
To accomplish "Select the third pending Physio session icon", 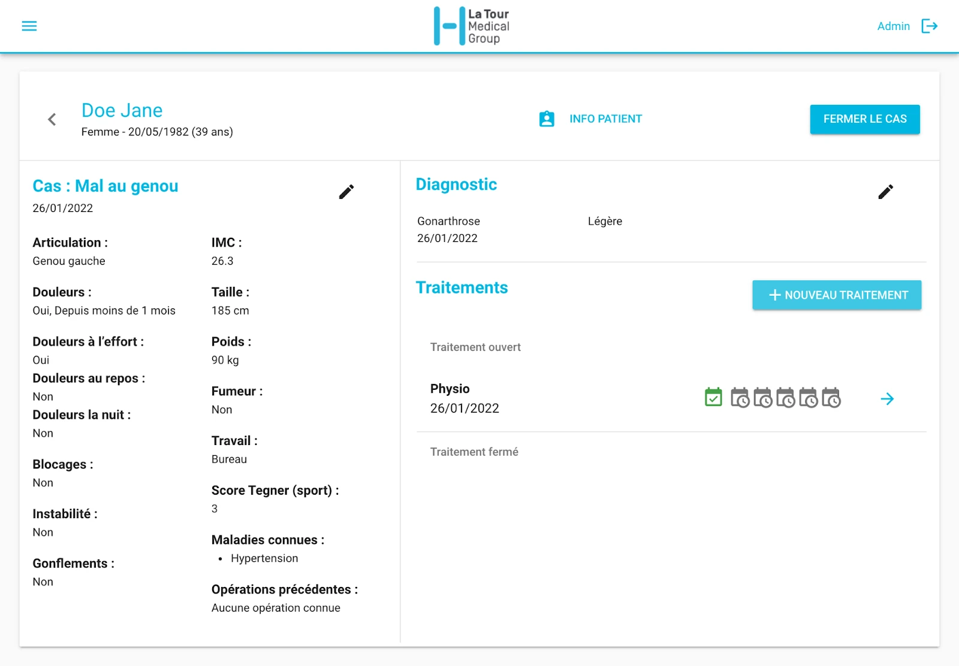I will point(785,398).
